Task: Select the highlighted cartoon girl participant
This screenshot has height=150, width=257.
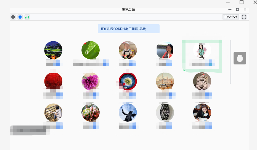Action: point(202,56)
